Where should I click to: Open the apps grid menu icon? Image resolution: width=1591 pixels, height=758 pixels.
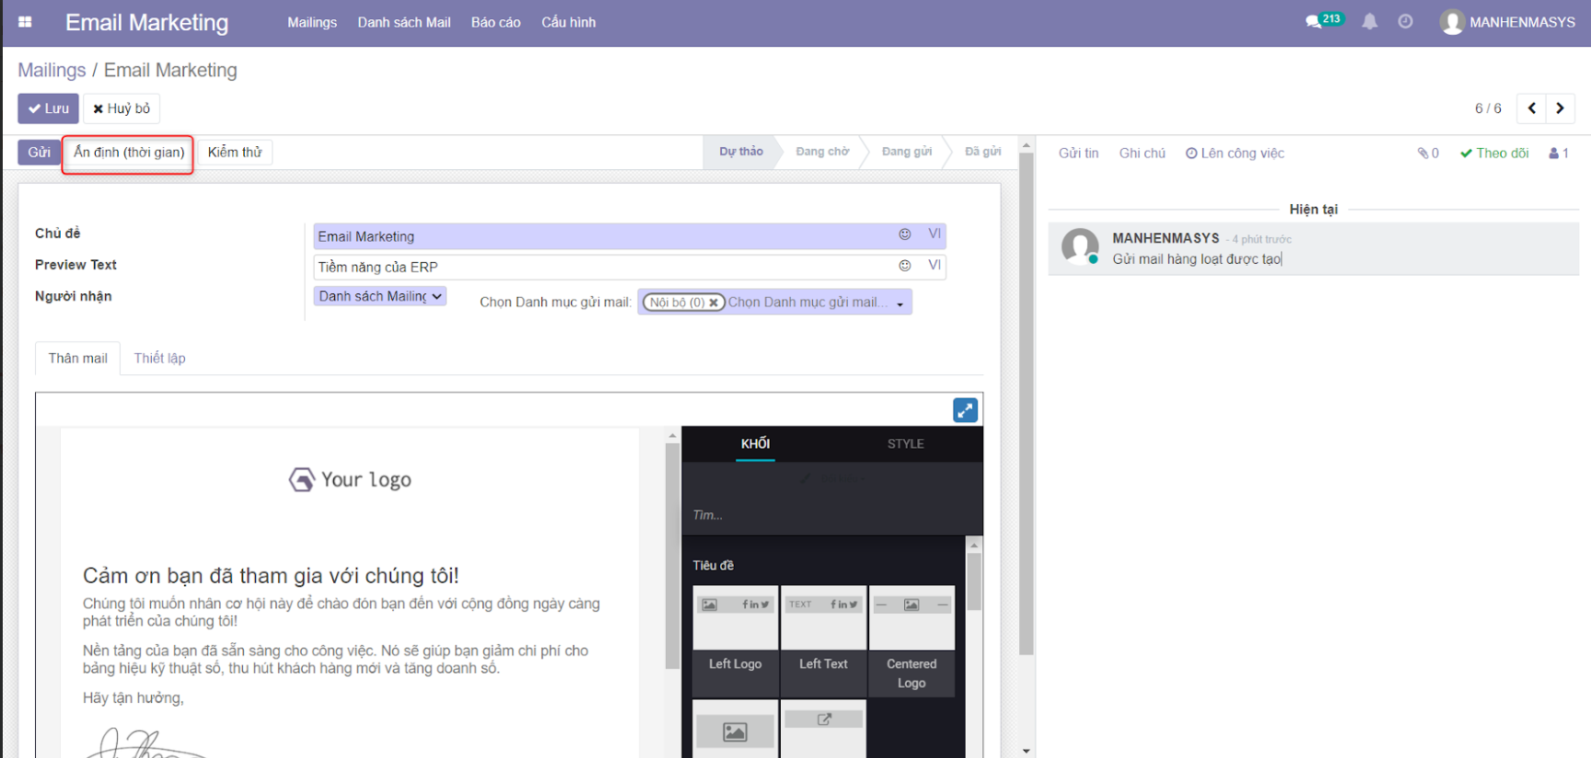tap(25, 22)
